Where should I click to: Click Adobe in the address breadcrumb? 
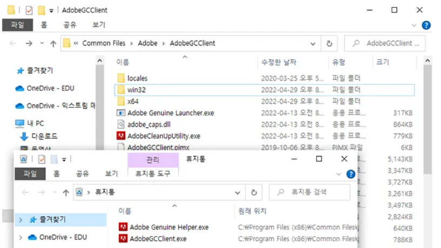point(148,44)
